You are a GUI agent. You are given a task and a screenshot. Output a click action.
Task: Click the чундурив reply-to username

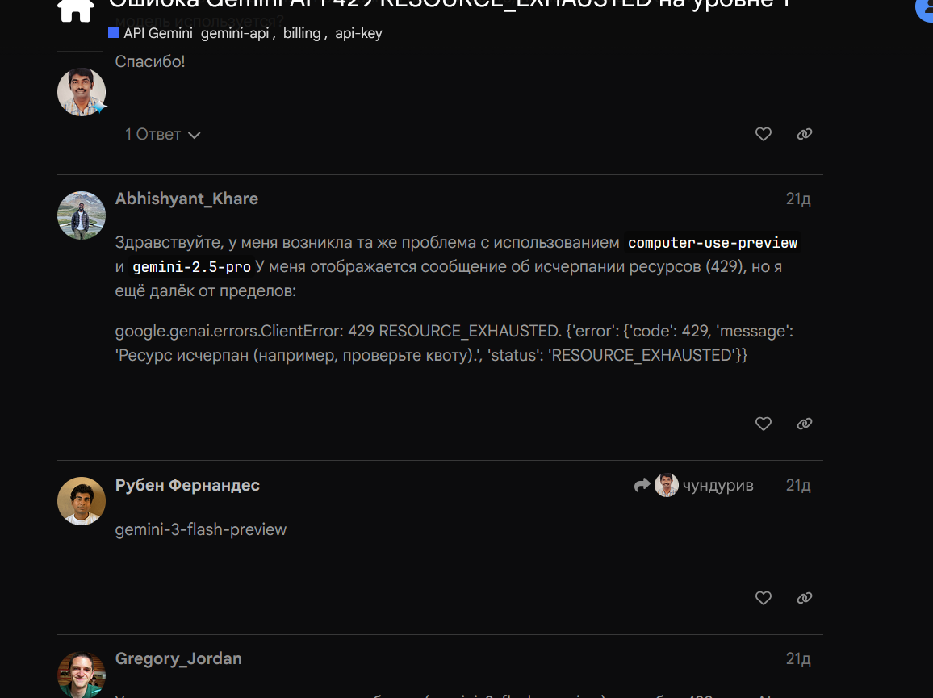[x=718, y=486]
